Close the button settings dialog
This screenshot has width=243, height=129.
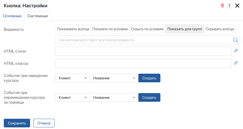(237, 6)
